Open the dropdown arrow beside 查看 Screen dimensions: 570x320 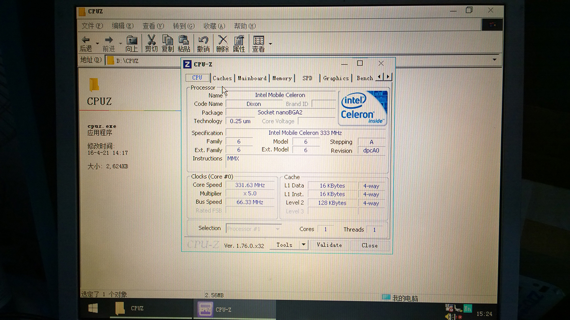[x=270, y=44]
